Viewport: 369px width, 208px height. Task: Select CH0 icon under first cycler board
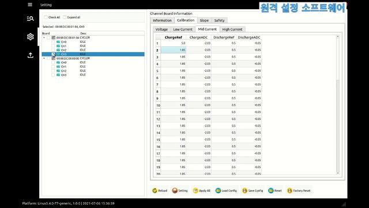(58, 42)
